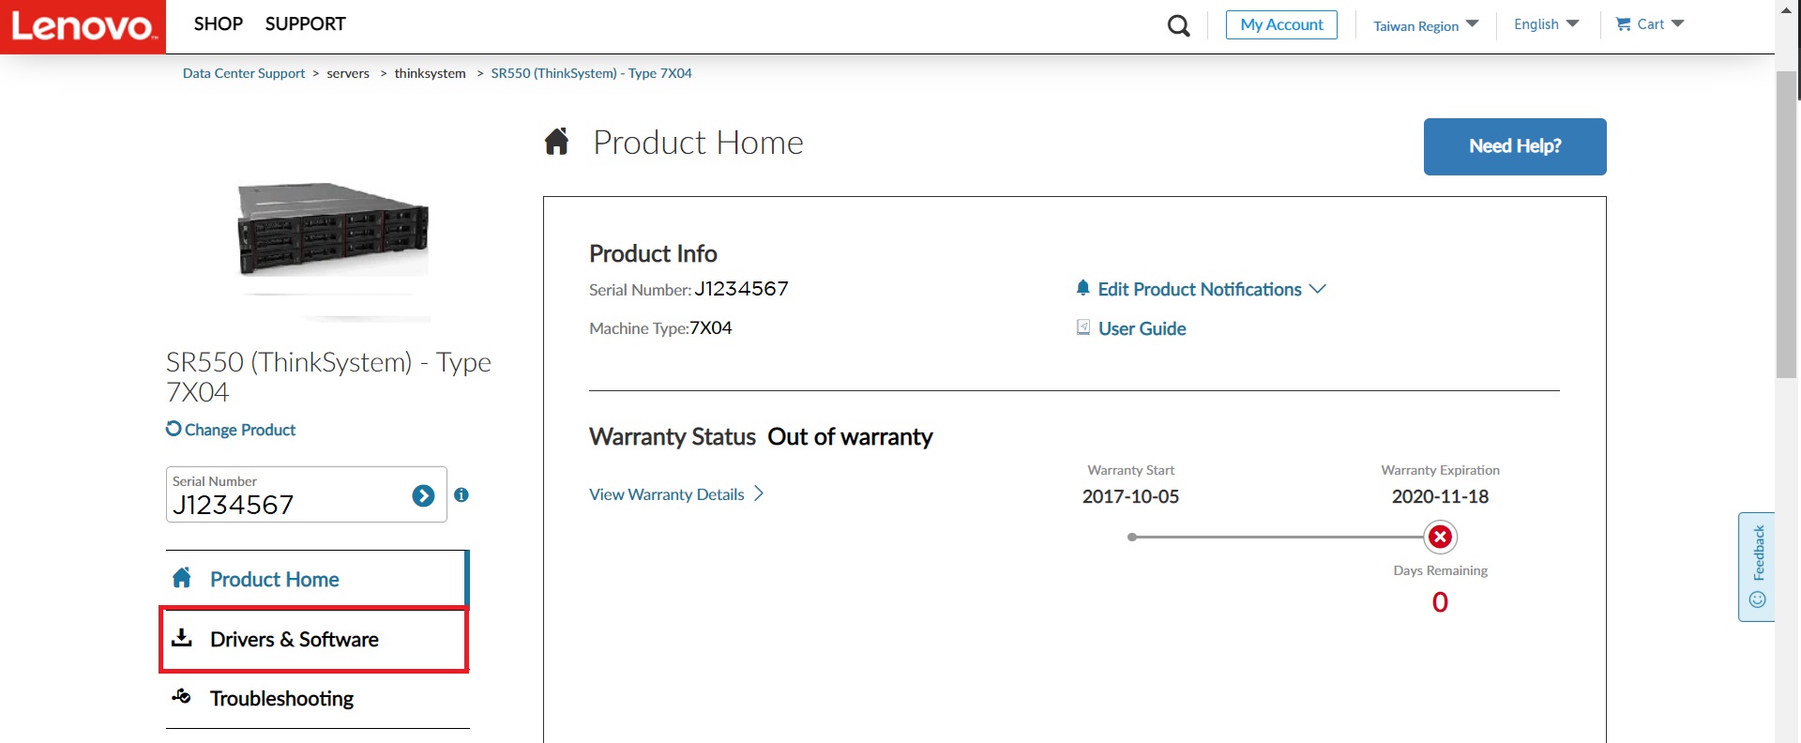
Task: Click the Machine Type 7X04 value
Action: pyautogui.click(x=711, y=328)
